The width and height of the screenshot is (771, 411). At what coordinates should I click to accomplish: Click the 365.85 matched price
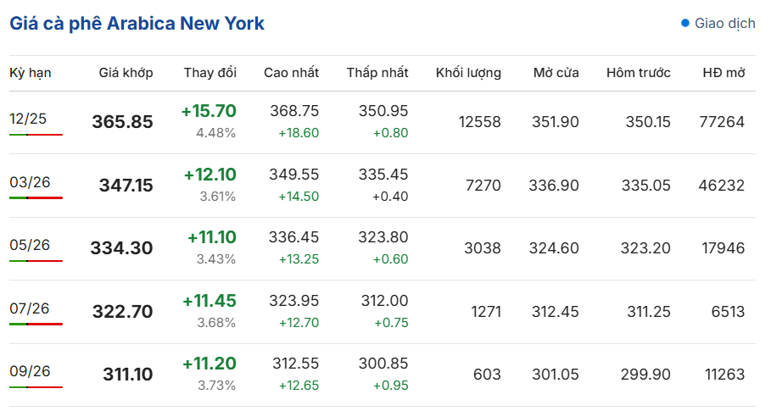[122, 122]
